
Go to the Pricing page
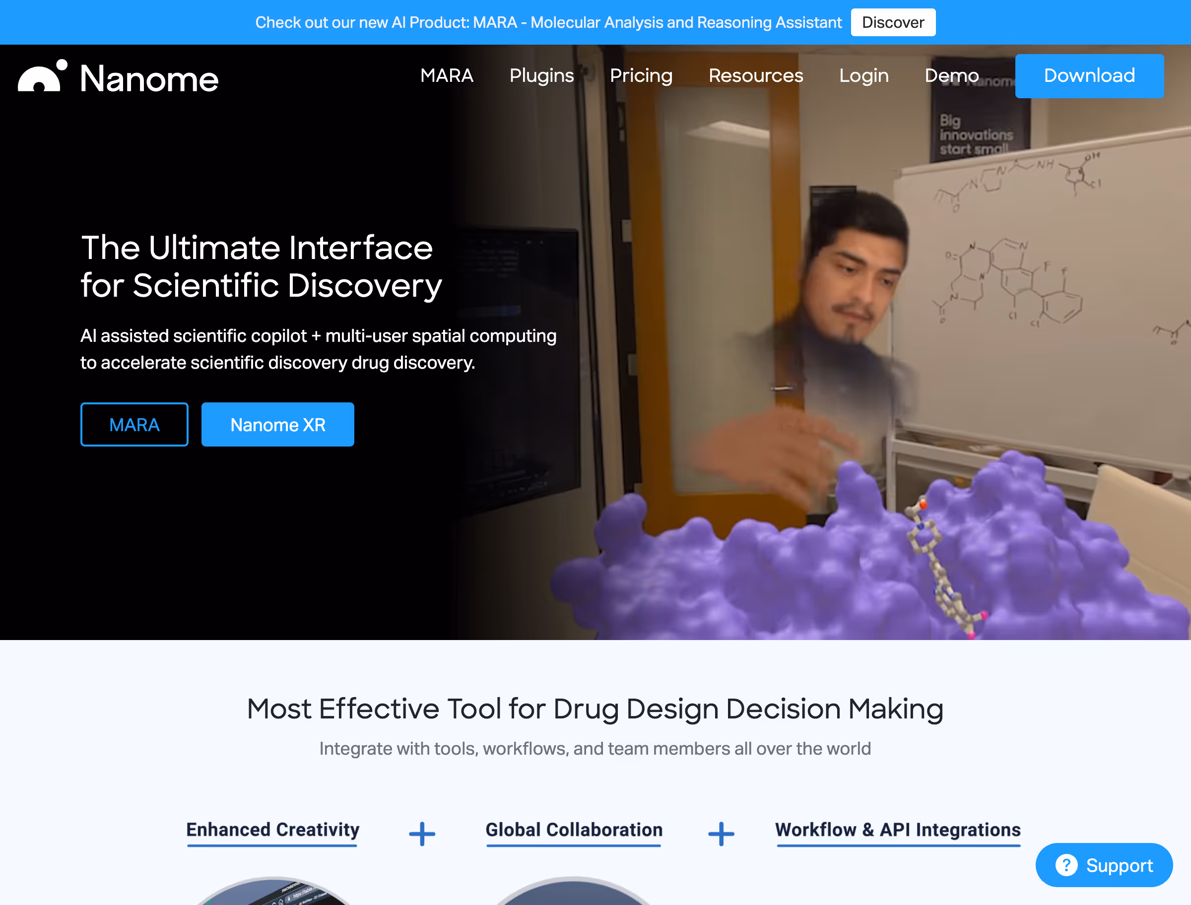tap(641, 75)
